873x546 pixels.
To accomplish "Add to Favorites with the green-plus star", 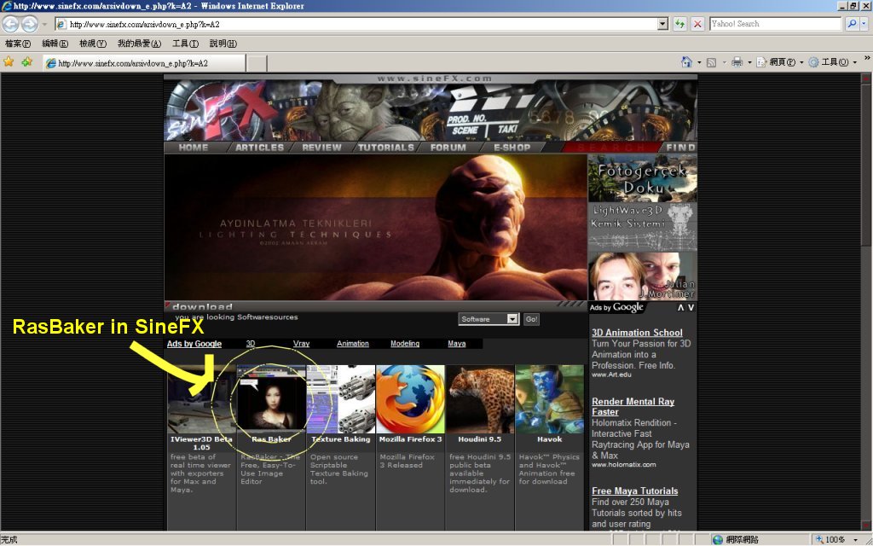I will [26, 61].
